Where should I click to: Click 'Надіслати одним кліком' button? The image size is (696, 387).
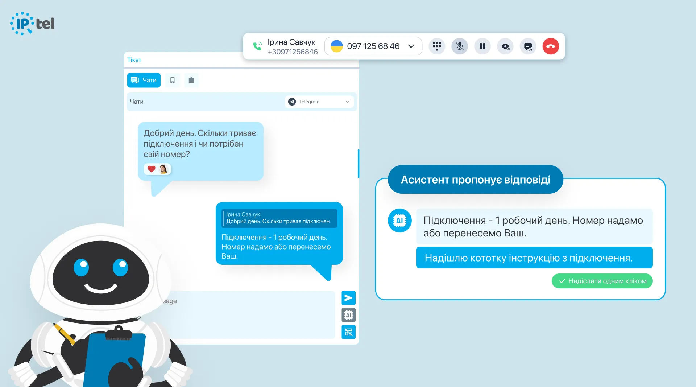602,281
